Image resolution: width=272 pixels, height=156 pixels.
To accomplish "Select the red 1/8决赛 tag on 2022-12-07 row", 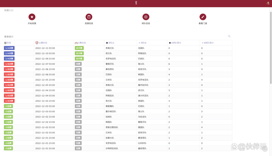I will (x=9, y=64).
